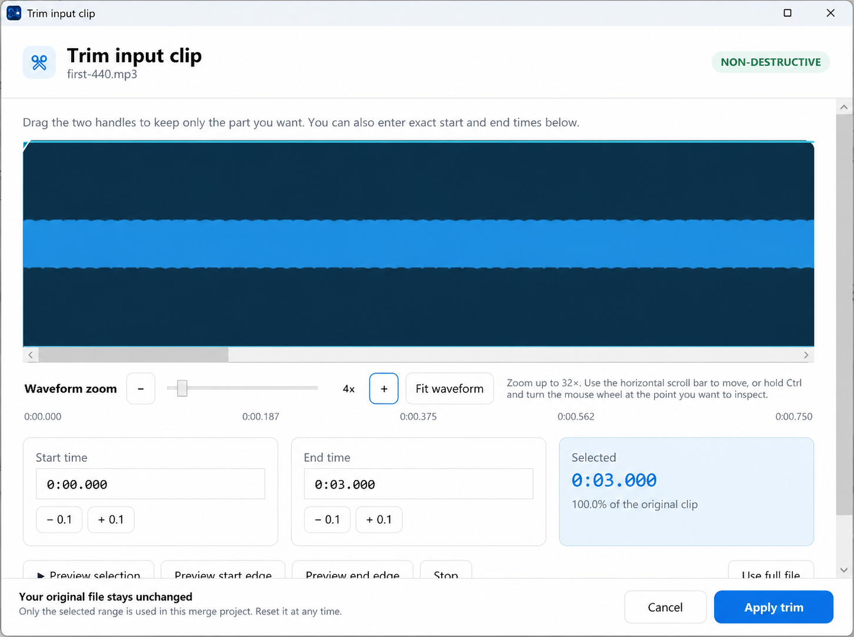Click the waveform scroll right arrow
This screenshot has height=637, width=854.
pos(806,355)
